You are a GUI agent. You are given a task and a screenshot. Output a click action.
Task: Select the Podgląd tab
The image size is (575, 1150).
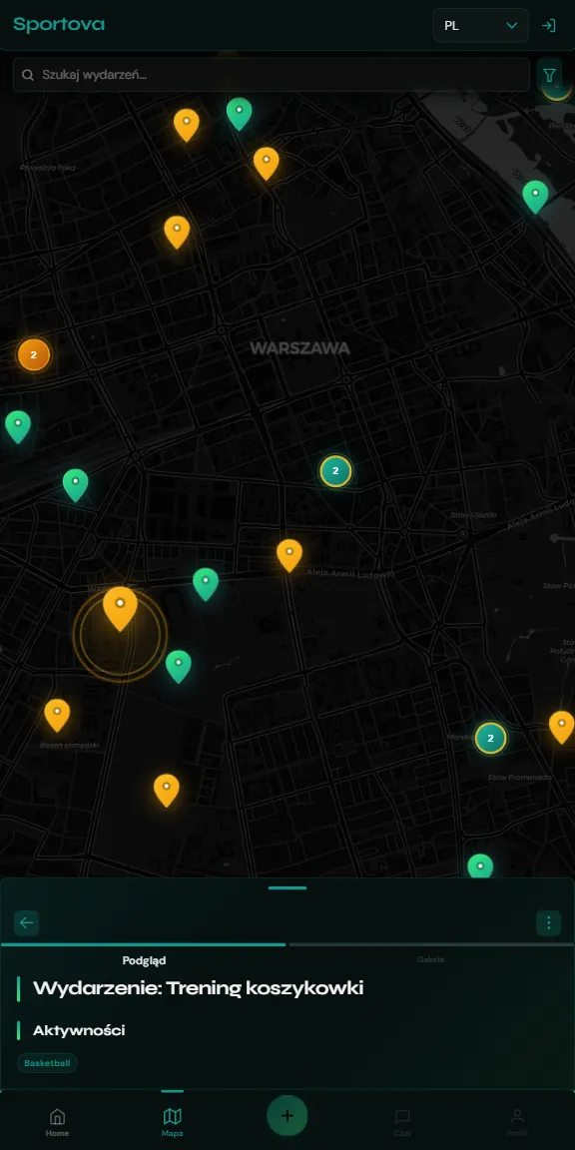coord(144,960)
